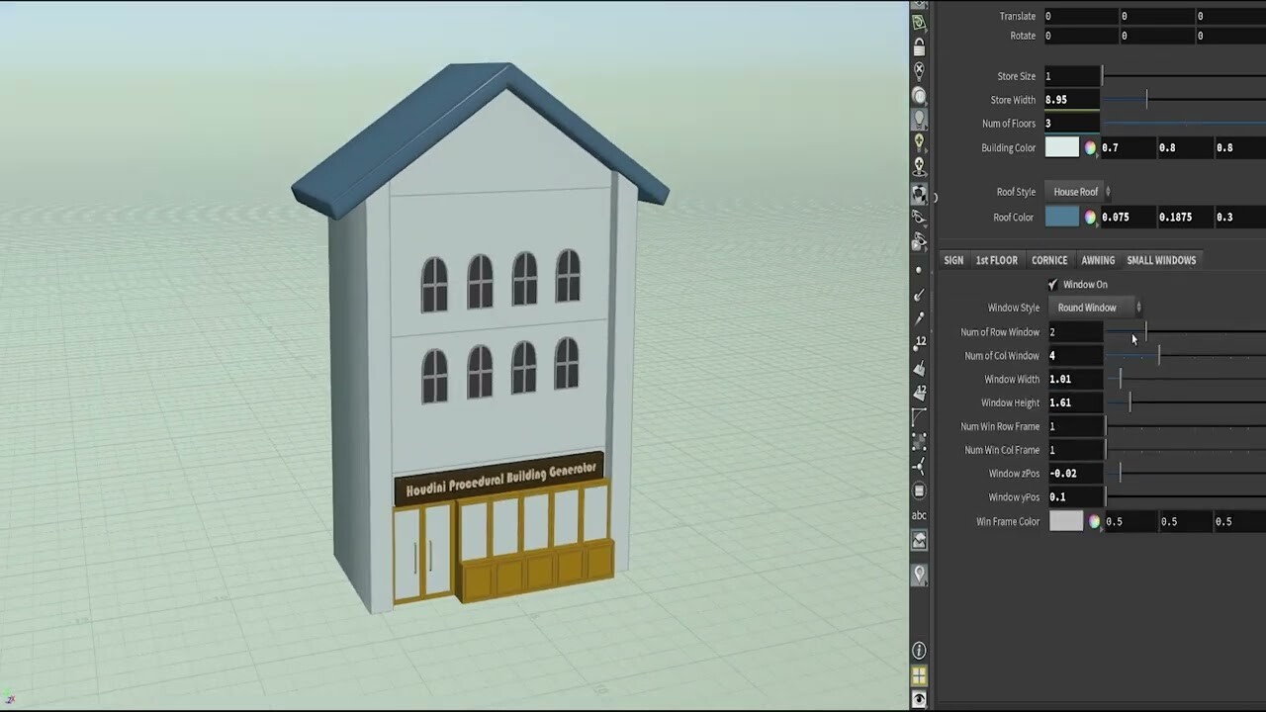Click the Roof Color swatch
This screenshot has height=712, width=1266.
1062,217
